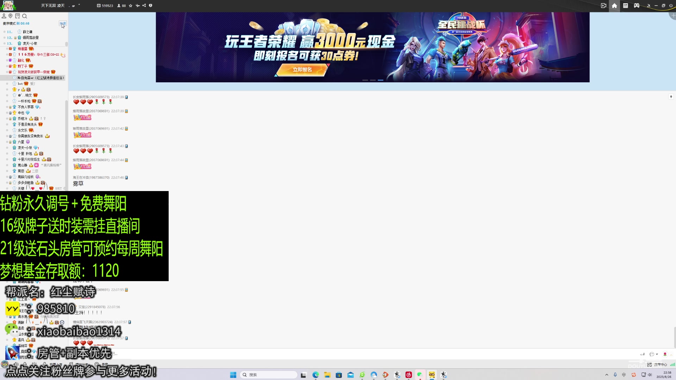Click the round plus button at top right

pos(673,15)
